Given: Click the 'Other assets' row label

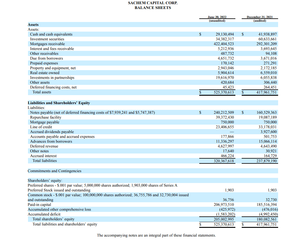Looking at the screenshot, I should (x=40, y=82).
